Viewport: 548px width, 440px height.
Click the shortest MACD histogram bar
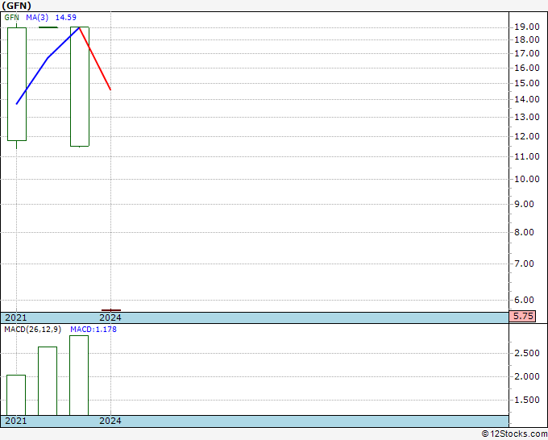coord(16,395)
